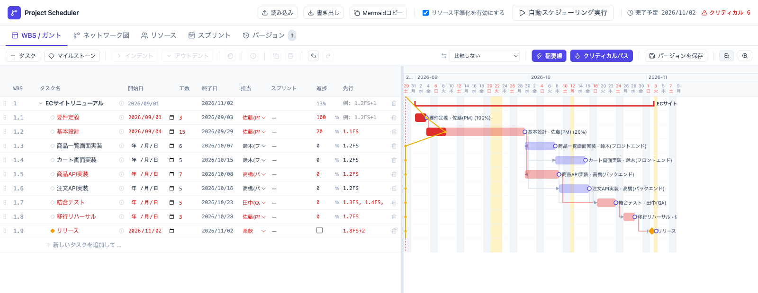This screenshot has height=293, width=758.
Task: Zoom out the Gantt chart
Action: click(726, 56)
